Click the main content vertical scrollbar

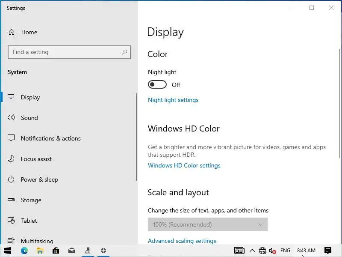(x=340, y=103)
